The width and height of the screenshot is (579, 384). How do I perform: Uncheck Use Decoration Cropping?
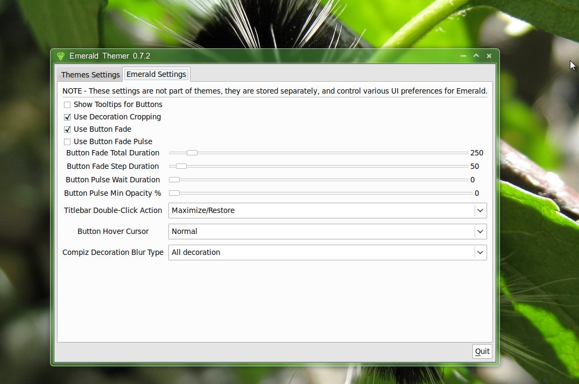pyautogui.click(x=67, y=117)
